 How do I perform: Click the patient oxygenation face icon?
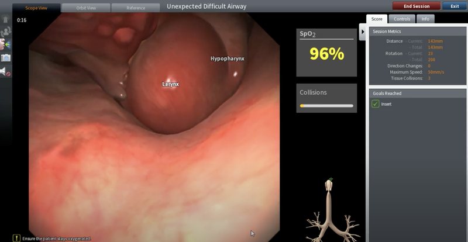[x=5, y=44]
